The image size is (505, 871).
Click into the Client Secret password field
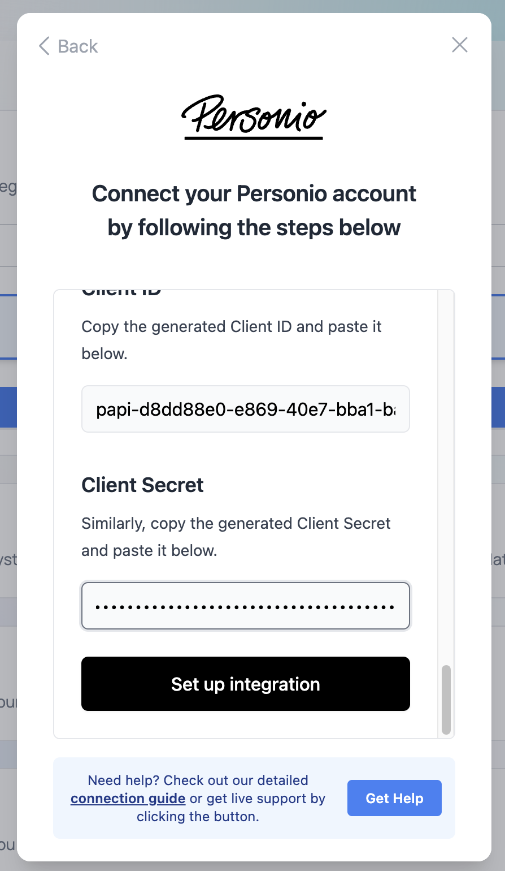coord(246,606)
